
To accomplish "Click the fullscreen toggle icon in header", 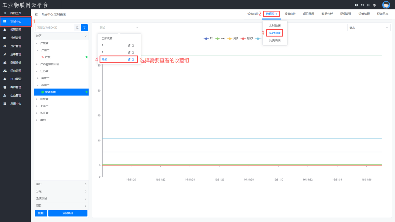I will tap(368, 5).
